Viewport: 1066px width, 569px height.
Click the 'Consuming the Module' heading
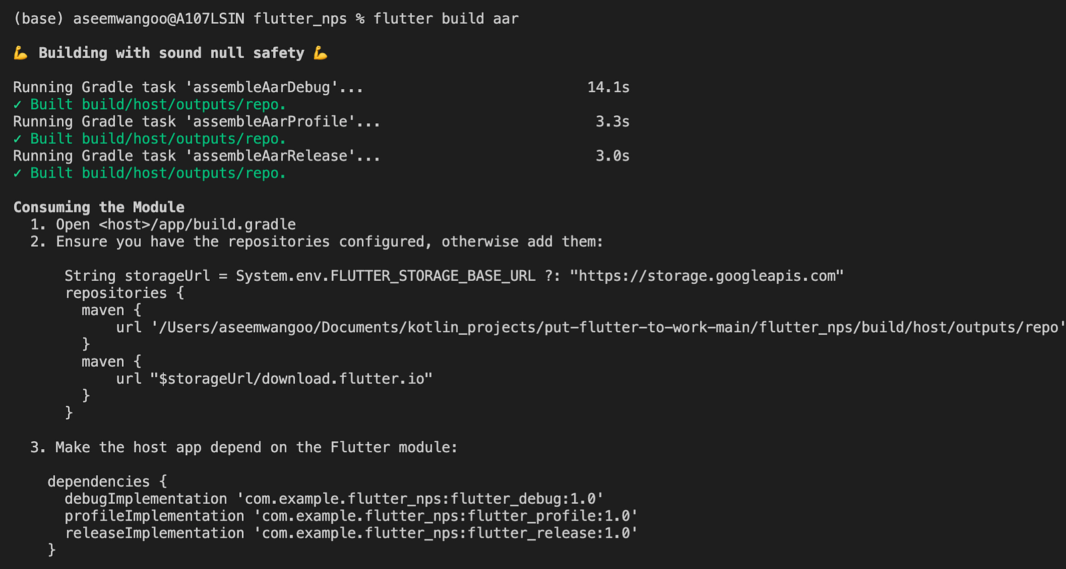[x=99, y=207]
